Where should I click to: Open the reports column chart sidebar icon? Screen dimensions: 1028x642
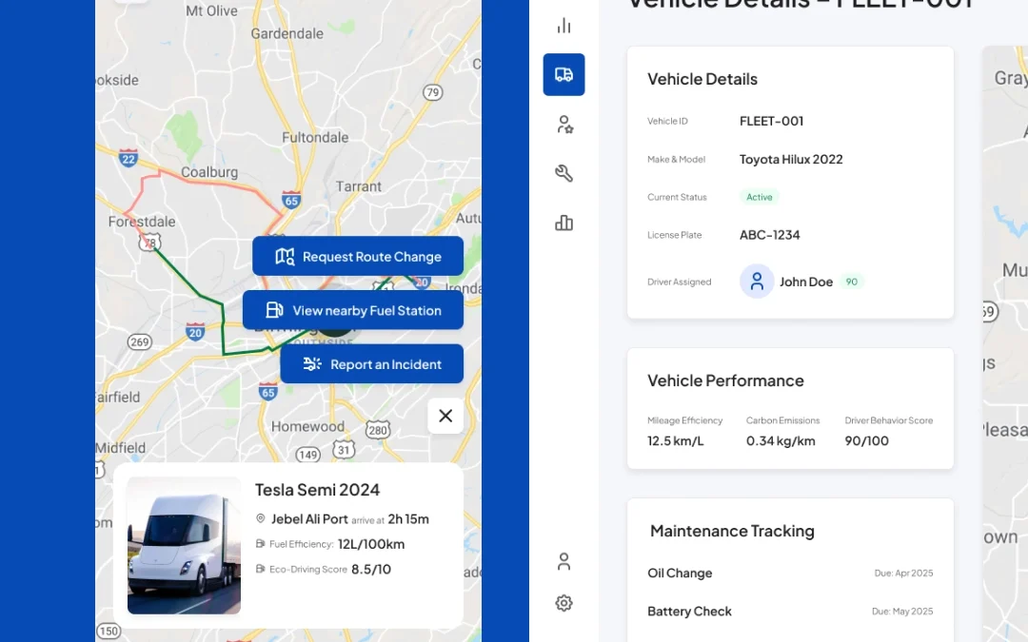coord(563,223)
